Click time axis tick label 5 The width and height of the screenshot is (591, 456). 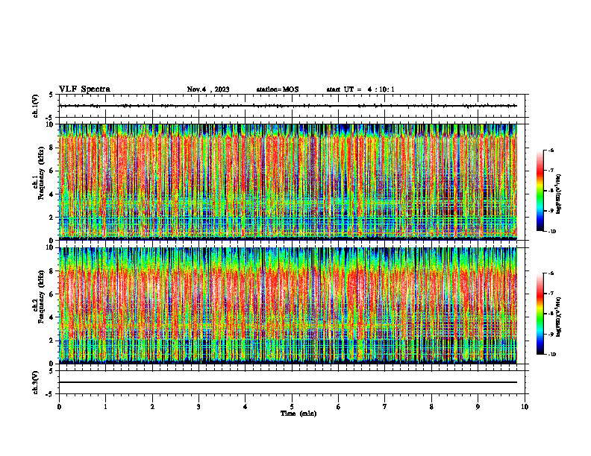[x=292, y=407]
